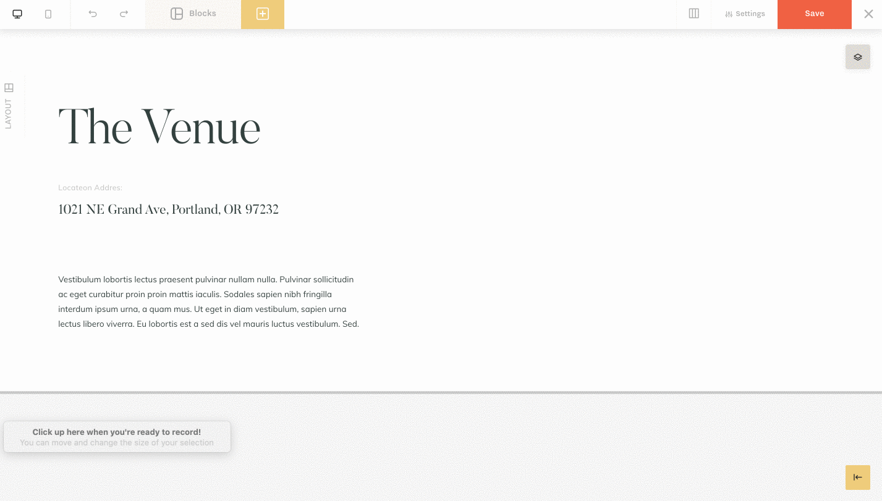Image resolution: width=882 pixels, height=501 pixels.
Task: Select the Locateon Addres label
Action: point(90,188)
